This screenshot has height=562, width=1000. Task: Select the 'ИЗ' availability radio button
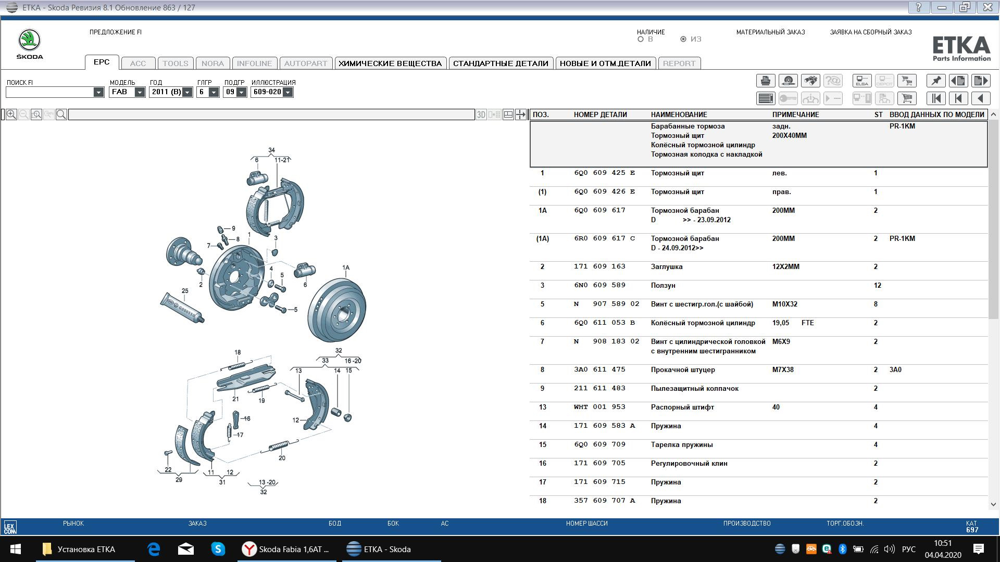tap(683, 39)
